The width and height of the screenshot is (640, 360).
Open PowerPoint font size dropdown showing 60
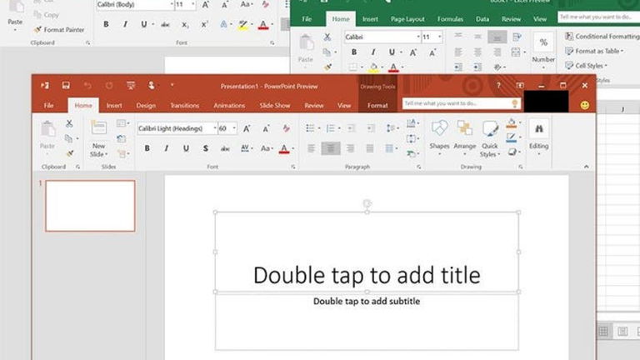click(234, 128)
